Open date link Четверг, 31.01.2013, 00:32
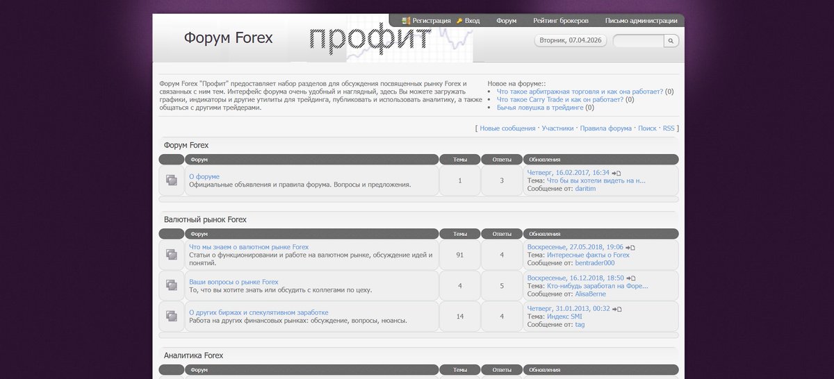The width and height of the screenshot is (834, 379). click(569, 309)
